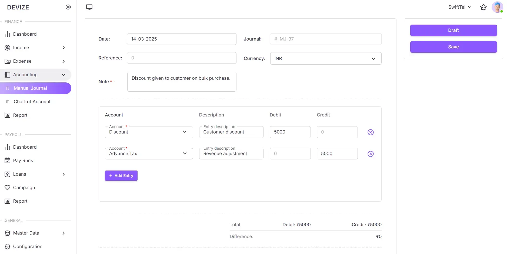The image size is (507, 254).
Task: Open the Campaign page
Action: pos(24,188)
